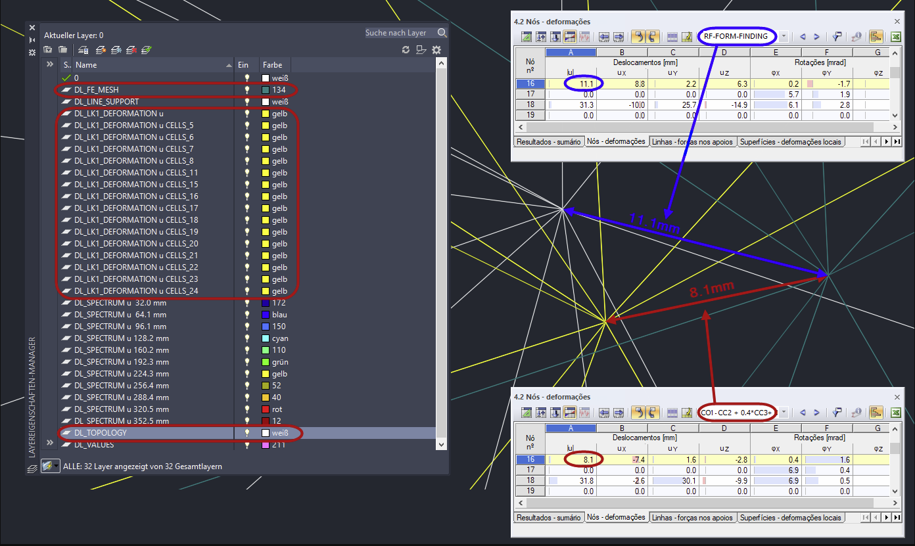
Task: Click column B header in top table
Action: point(622,52)
